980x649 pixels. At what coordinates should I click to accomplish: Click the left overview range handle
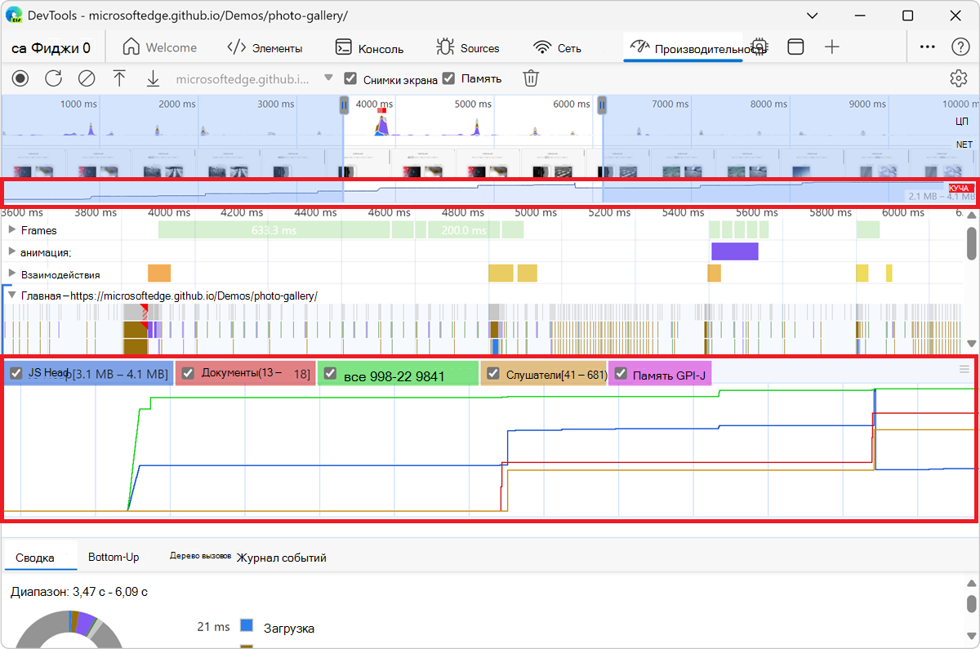(x=344, y=104)
